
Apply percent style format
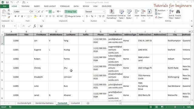coord(92,16)
